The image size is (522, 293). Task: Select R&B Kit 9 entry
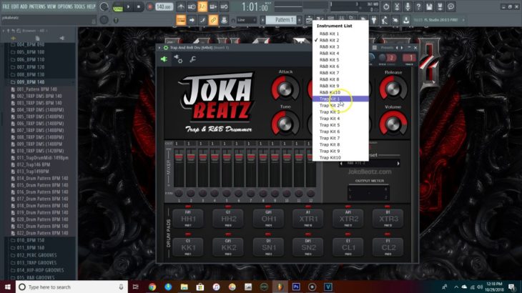(x=340, y=86)
